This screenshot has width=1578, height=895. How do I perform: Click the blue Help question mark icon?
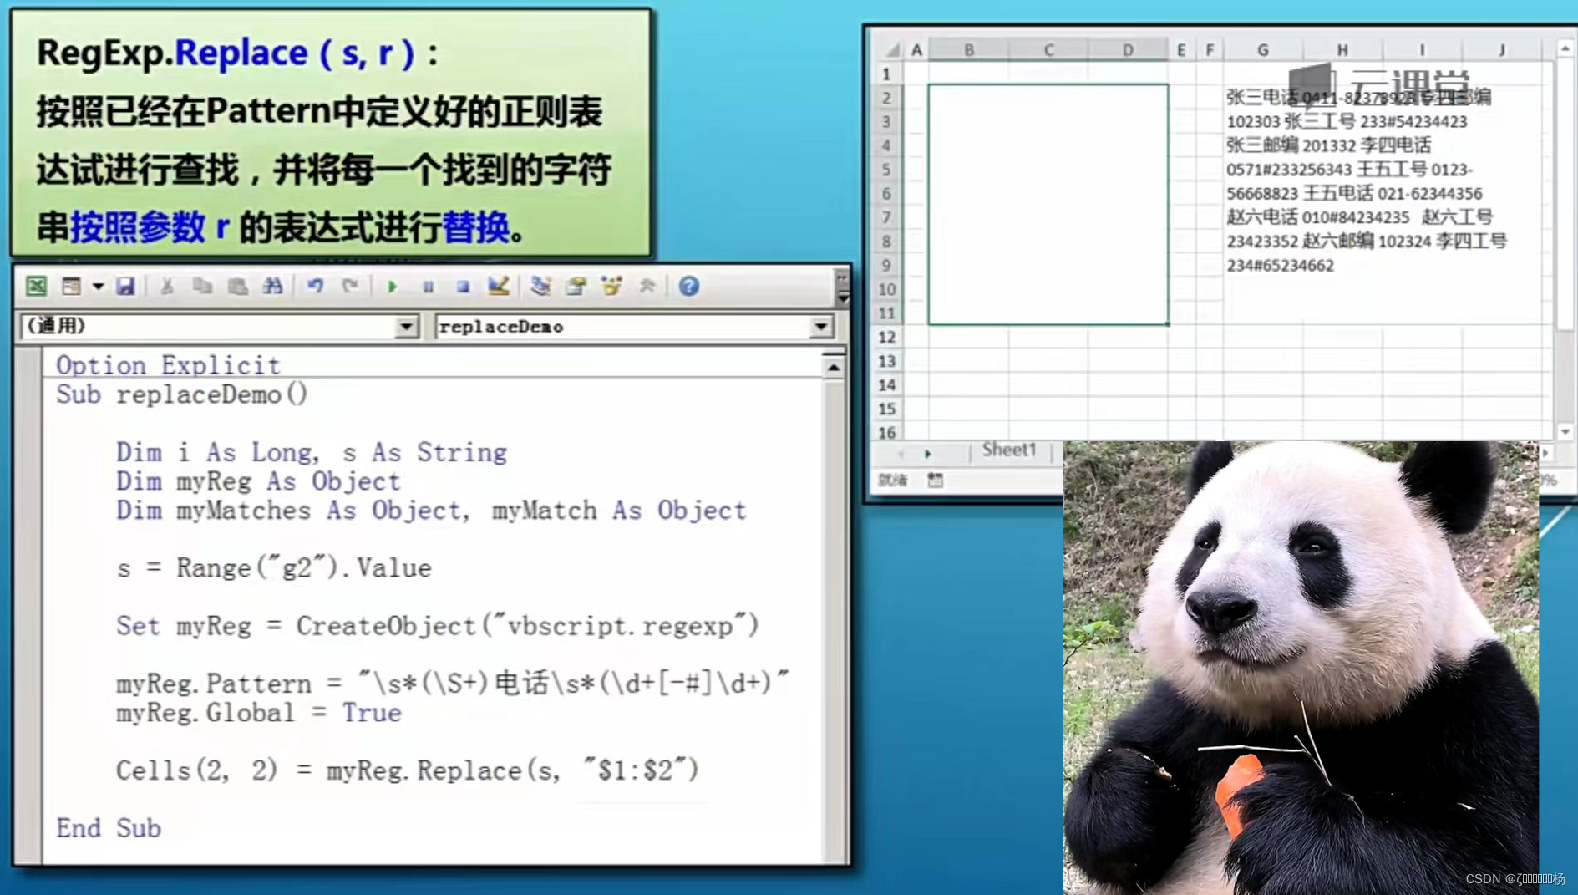tap(688, 287)
